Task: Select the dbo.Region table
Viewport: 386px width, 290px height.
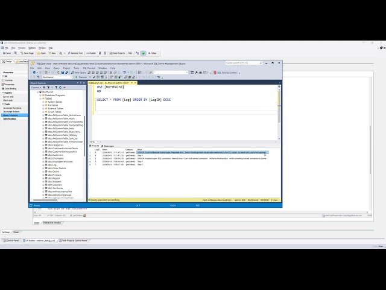Action: [x=54, y=178]
